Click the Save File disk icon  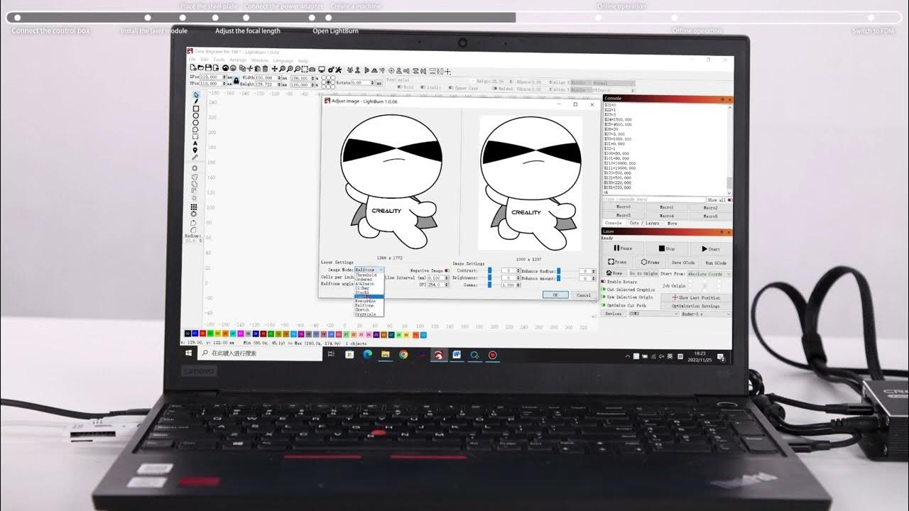[x=207, y=69]
